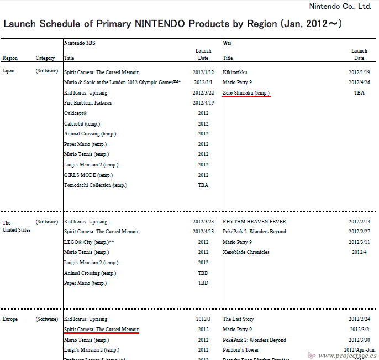Click the date '2012/4/26'
Screen dimensions: 379x360
[359, 82]
